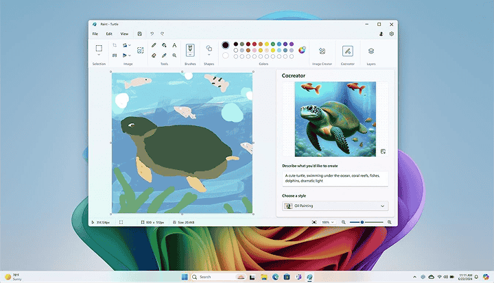Click the Windows Start button
Image resolution: width=494 pixels, height=283 pixels.
click(183, 277)
